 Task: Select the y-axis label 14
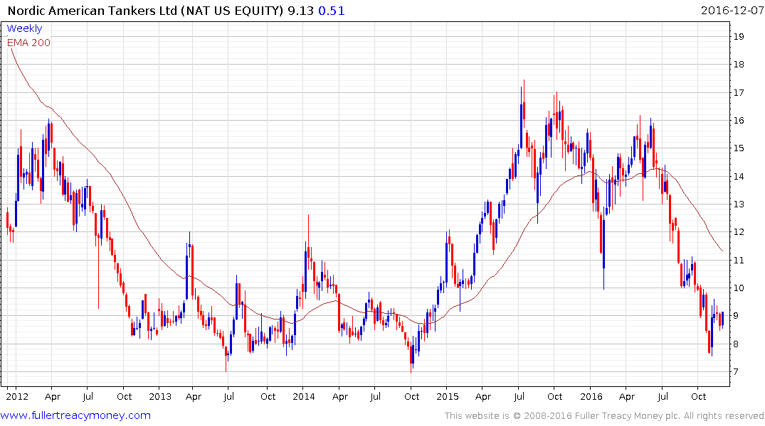738,176
